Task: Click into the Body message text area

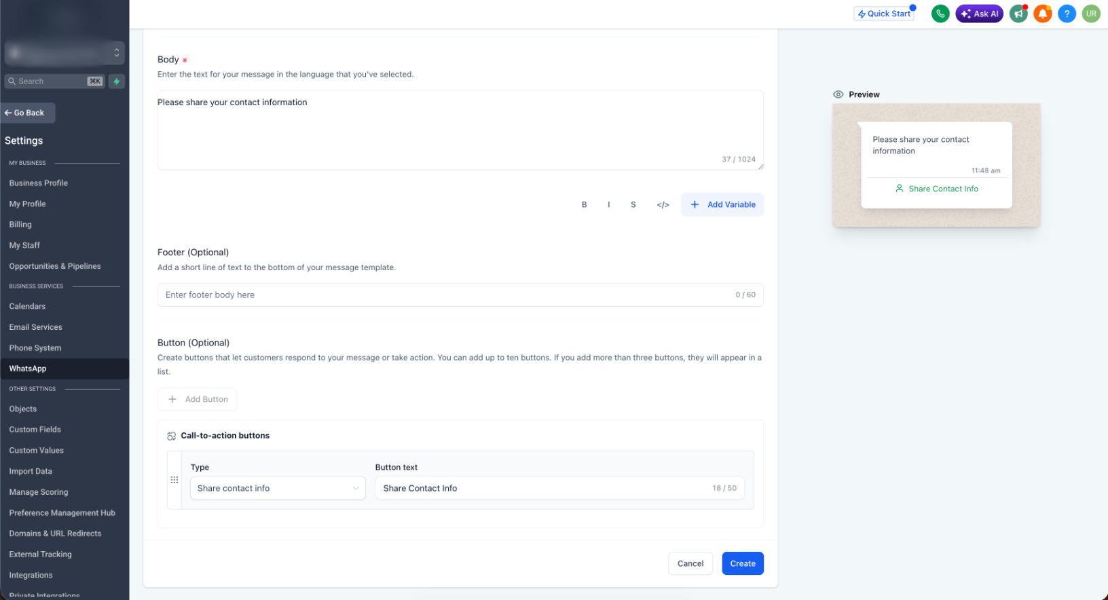Action: [x=460, y=130]
